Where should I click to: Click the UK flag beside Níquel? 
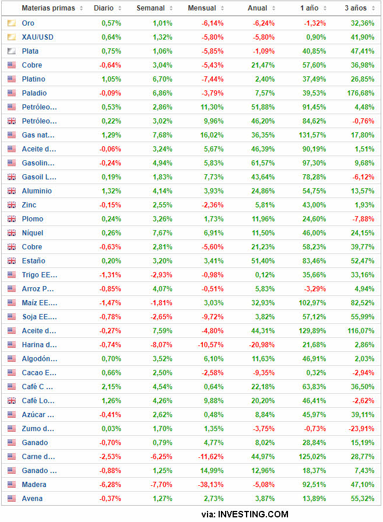pyautogui.click(x=12, y=233)
